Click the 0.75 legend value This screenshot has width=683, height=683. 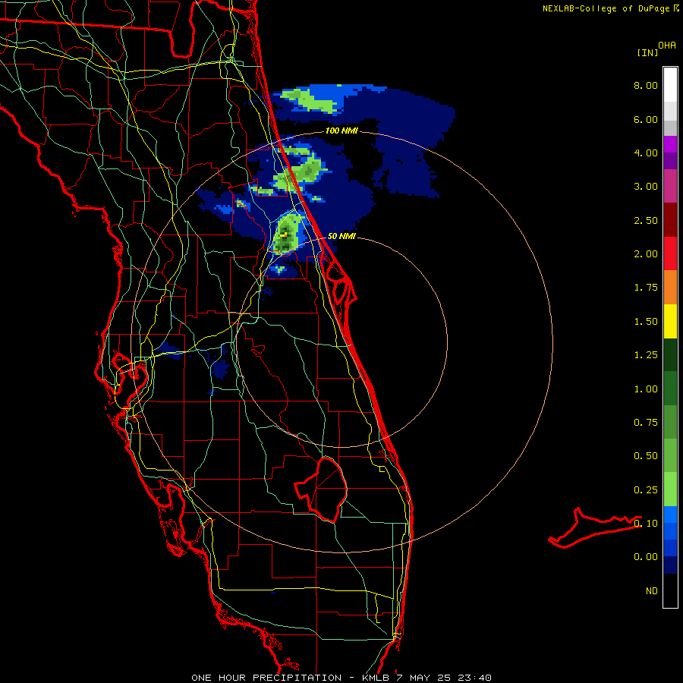[646, 423]
